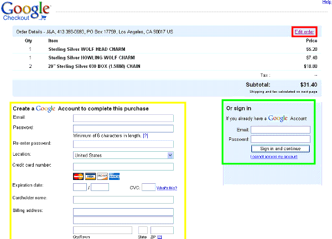Viewport: 332px width, 239px height.
Task: Click the Visa card icon
Action: 90,176
